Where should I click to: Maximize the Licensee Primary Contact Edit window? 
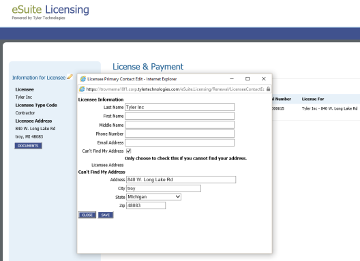[x=247, y=79]
